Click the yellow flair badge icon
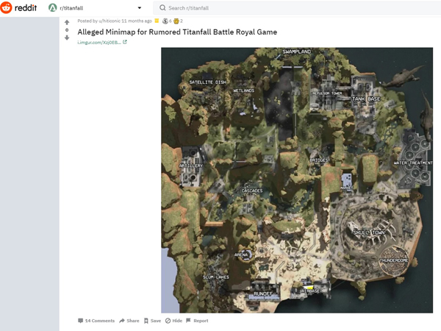This screenshot has height=331, width=441. (x=157, y=21)
